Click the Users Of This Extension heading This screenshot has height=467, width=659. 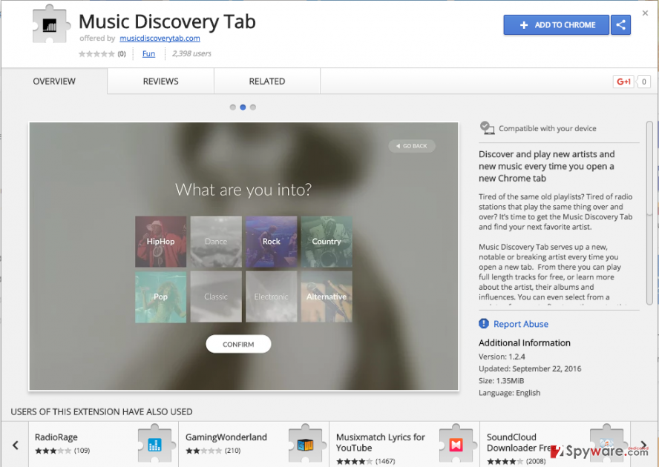(102, 411)
